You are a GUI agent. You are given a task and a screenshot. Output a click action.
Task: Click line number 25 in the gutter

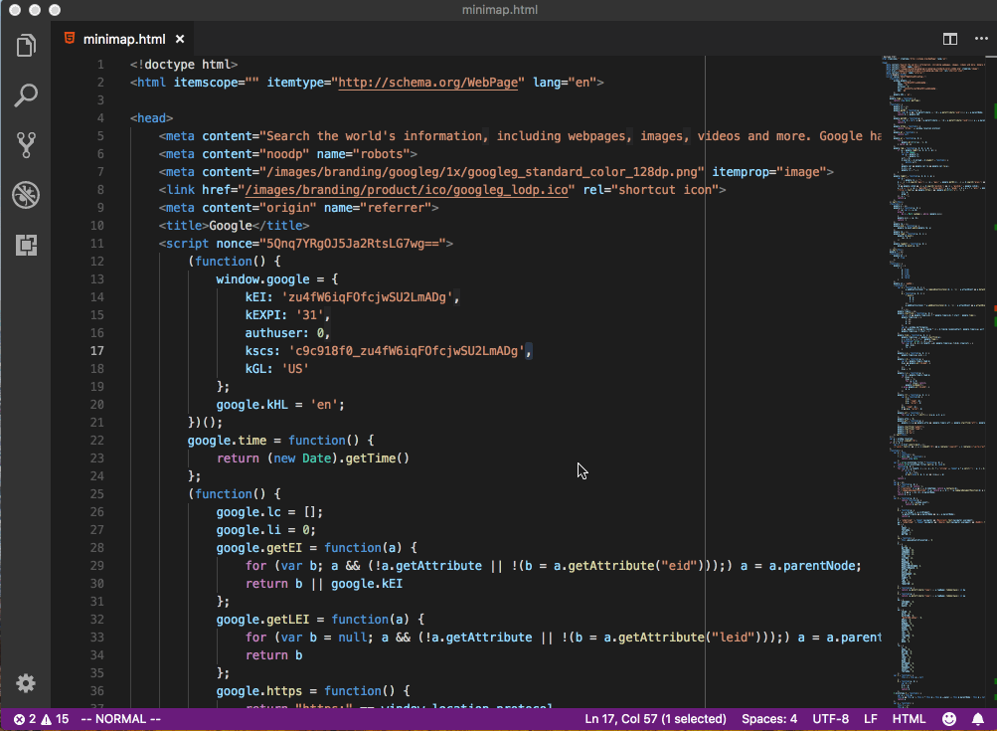point(96,493)
